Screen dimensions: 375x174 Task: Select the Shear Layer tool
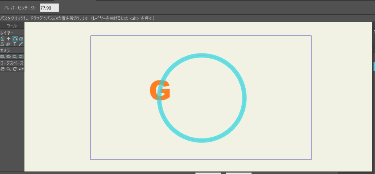[3, 44]
